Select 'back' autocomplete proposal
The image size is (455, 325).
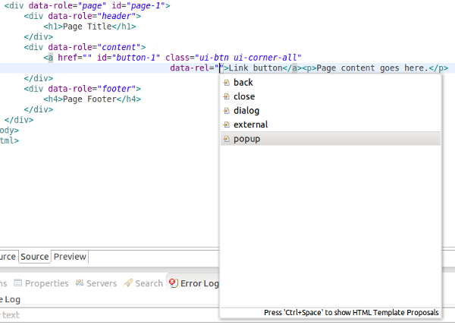click(331, 83)
